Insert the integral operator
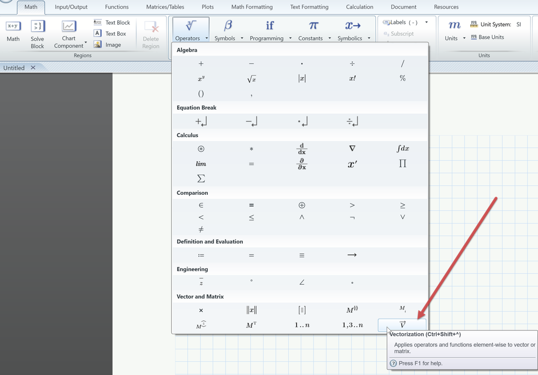 [402, 148]
